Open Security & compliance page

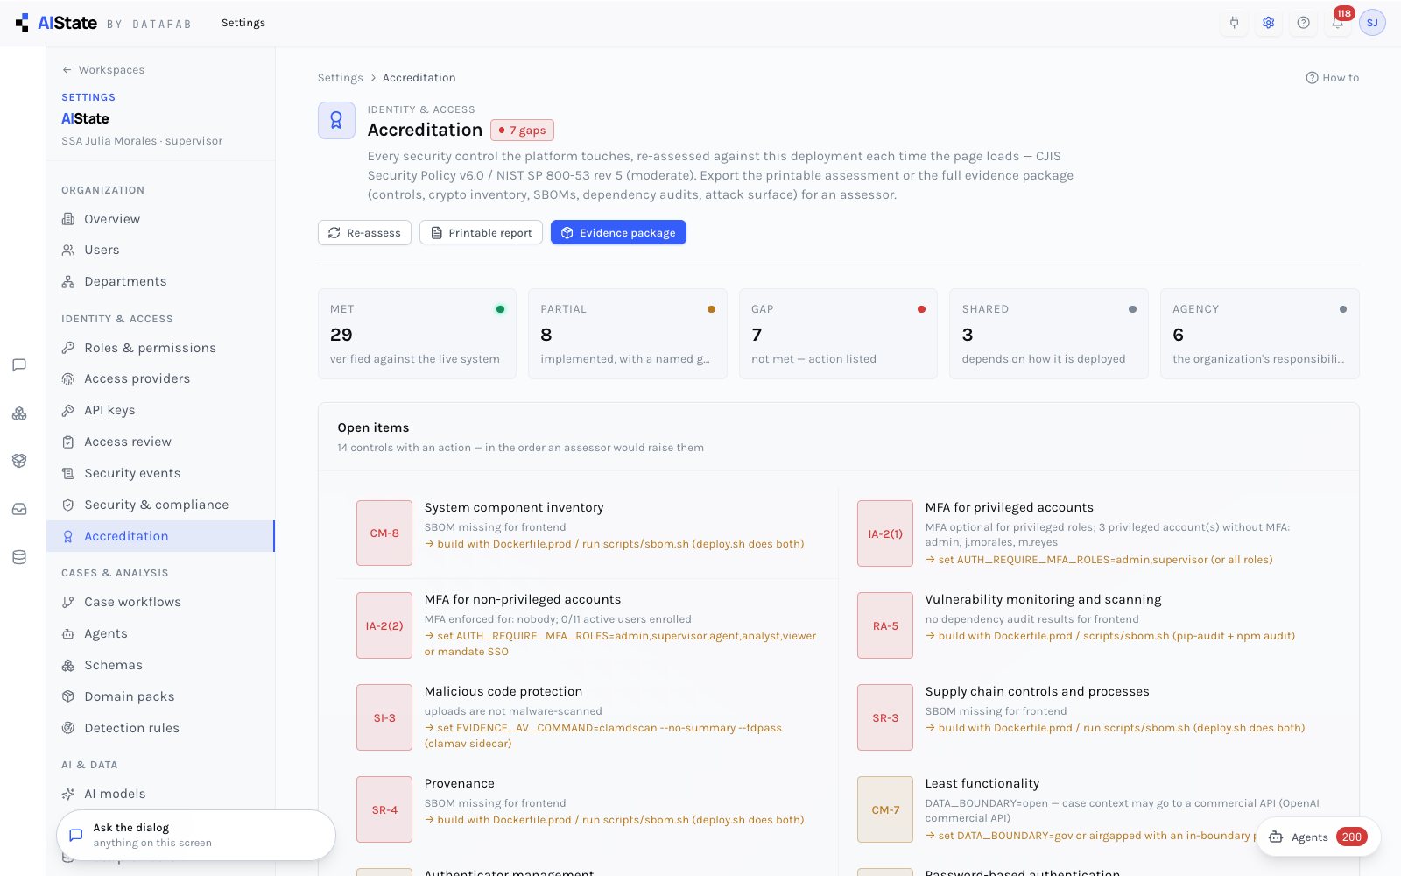pyautogui.click(x=161, y=505)
